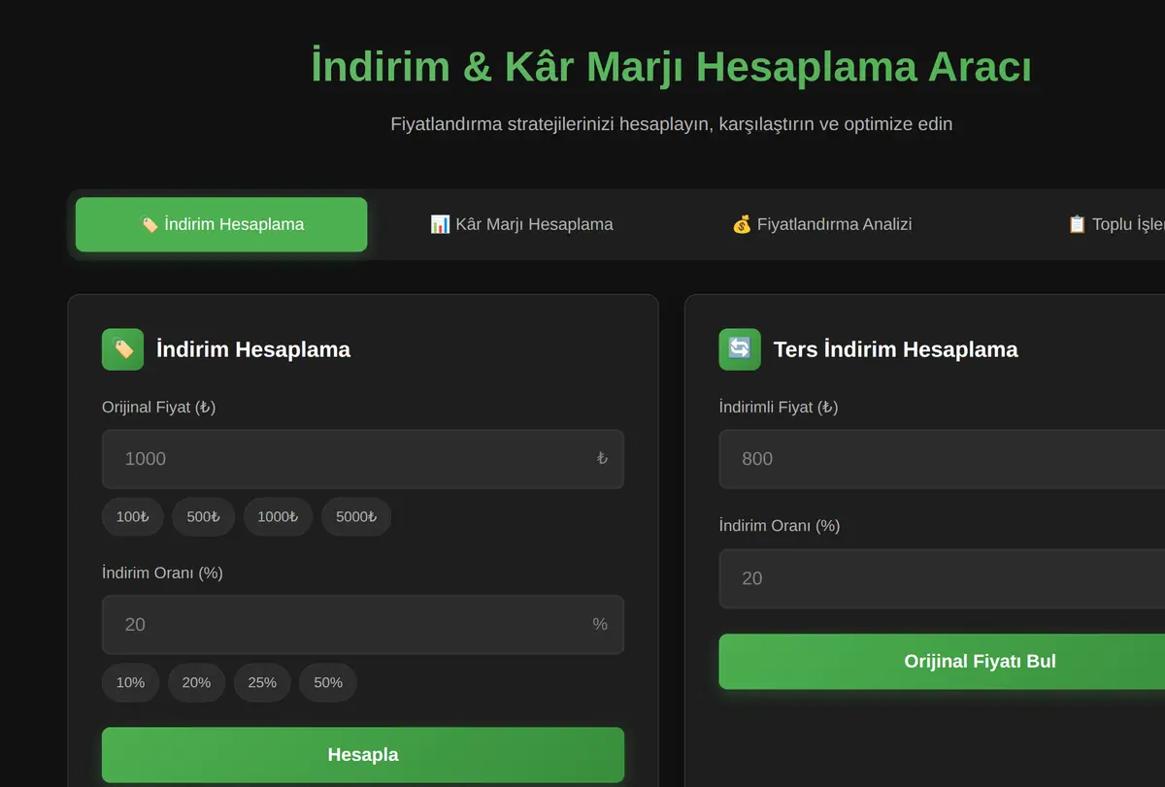Click the Orijinal Fiyat (₺) label

159,408
